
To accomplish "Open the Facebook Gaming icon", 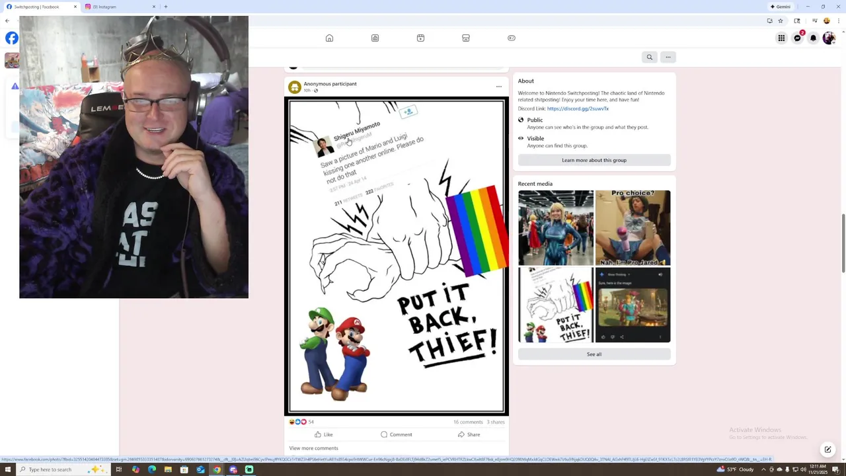I will [512, 38].
